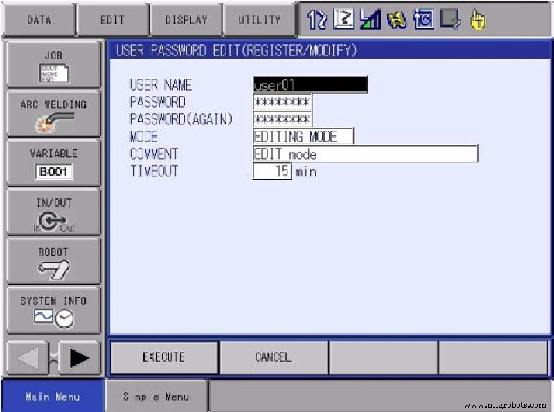Viewport: 554px width, 412px height.
Task: Click the green manual speed bars icon
Action: tap(369, 21)
